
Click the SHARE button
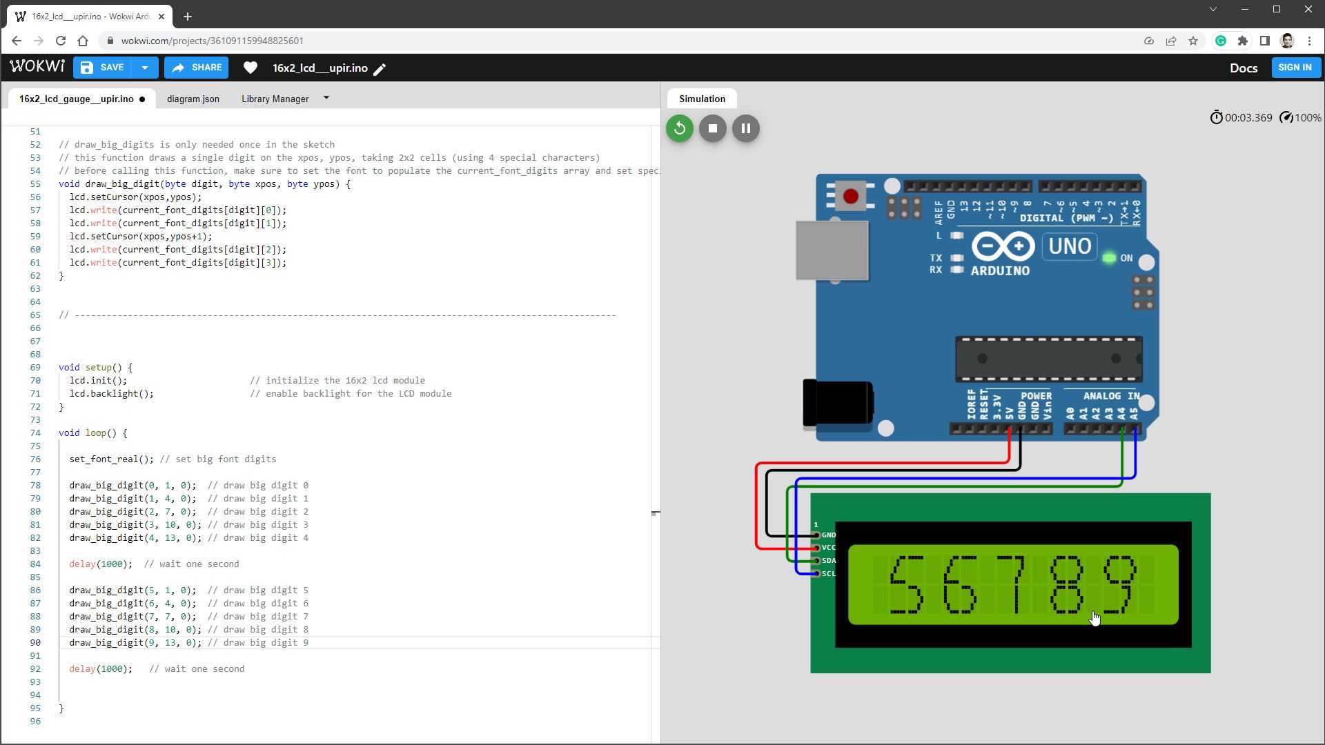tap(197, 68)
